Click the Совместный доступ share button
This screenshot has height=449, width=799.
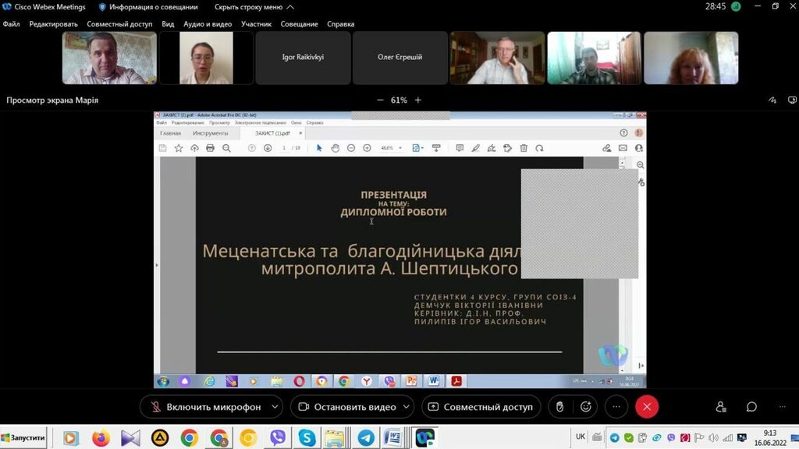click(481, 407)
